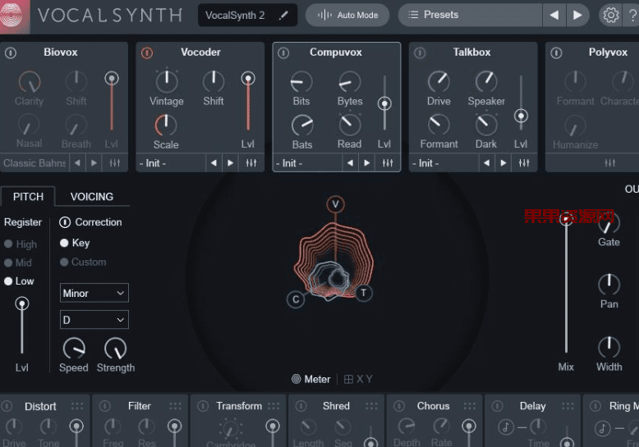Toggle the Compuvox module power button
The image size is (639, 447).
(283, 53)
